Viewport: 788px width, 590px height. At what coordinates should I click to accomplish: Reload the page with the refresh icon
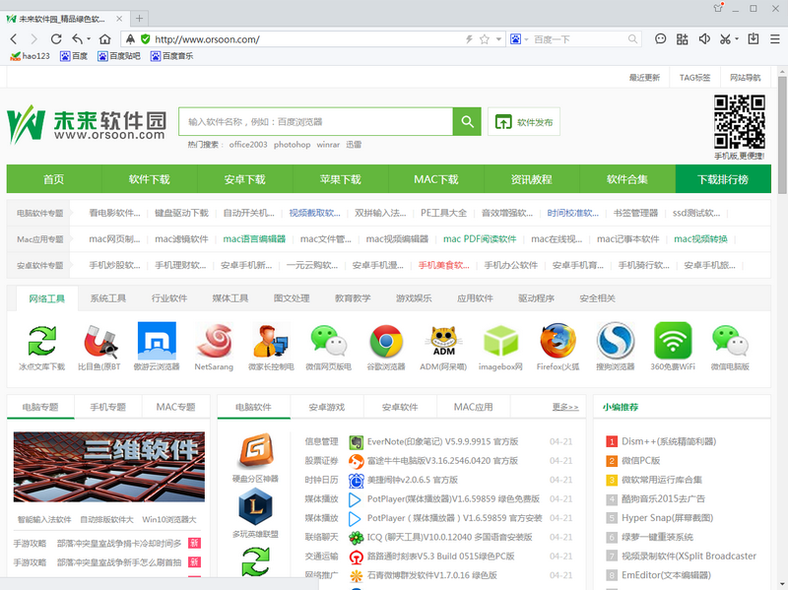[56, 39]
